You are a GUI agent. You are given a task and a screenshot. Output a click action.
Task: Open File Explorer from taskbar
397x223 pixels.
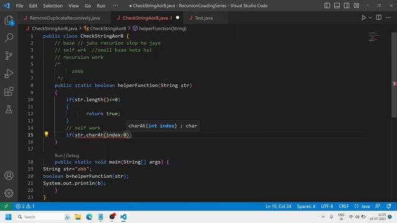click(x=78, y=217)
